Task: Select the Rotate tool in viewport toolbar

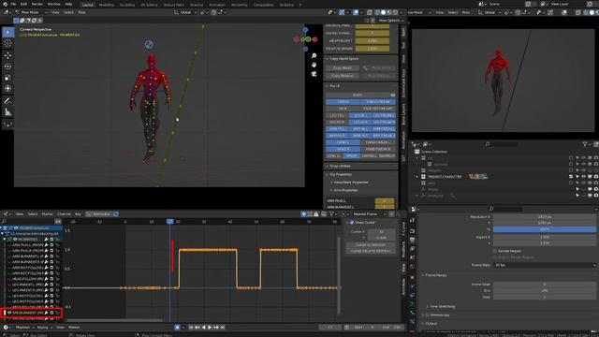Action: (7, 66)
